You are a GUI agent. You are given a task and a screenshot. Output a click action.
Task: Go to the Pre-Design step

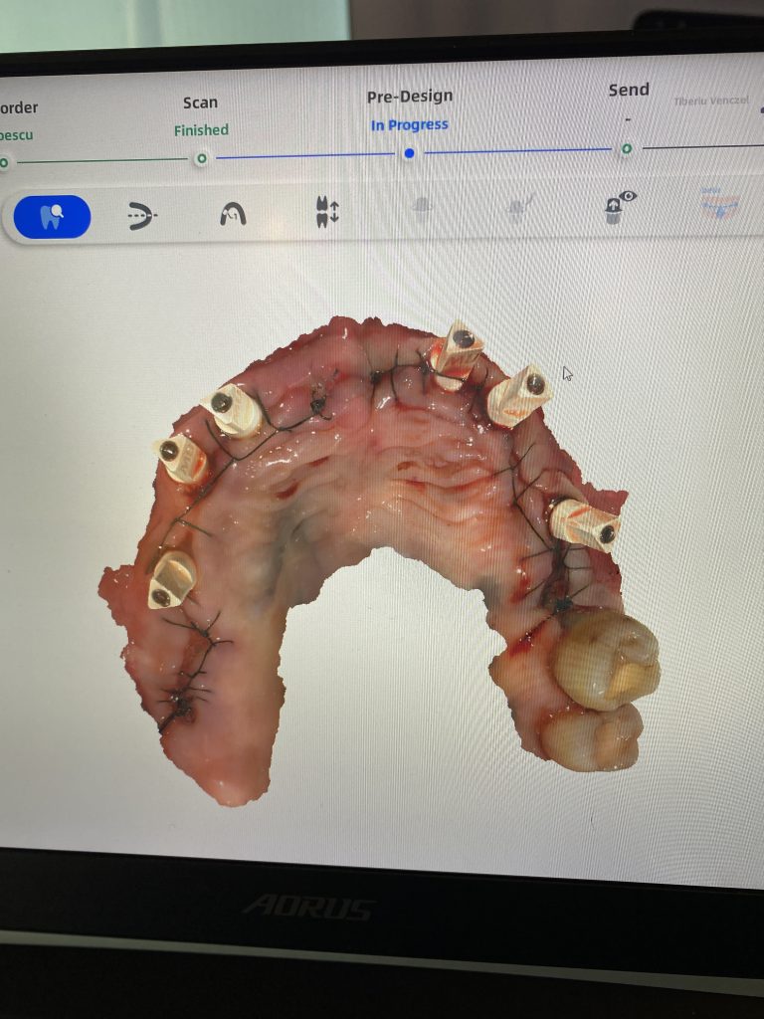point(409,97)
